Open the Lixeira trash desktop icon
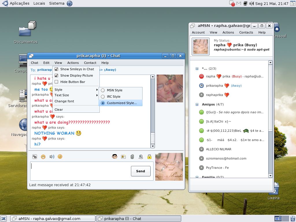The width and height of the screenshot is (296, 222). click(274, 189)
